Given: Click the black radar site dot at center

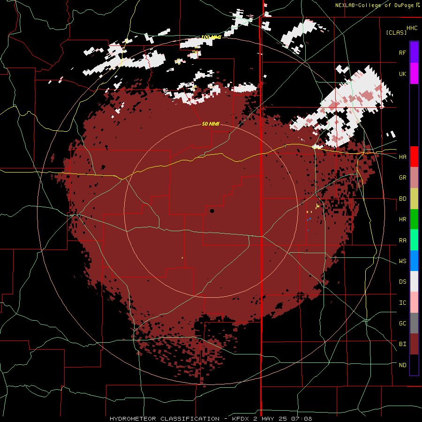Looking at the screenshot, I should (212, 211).
